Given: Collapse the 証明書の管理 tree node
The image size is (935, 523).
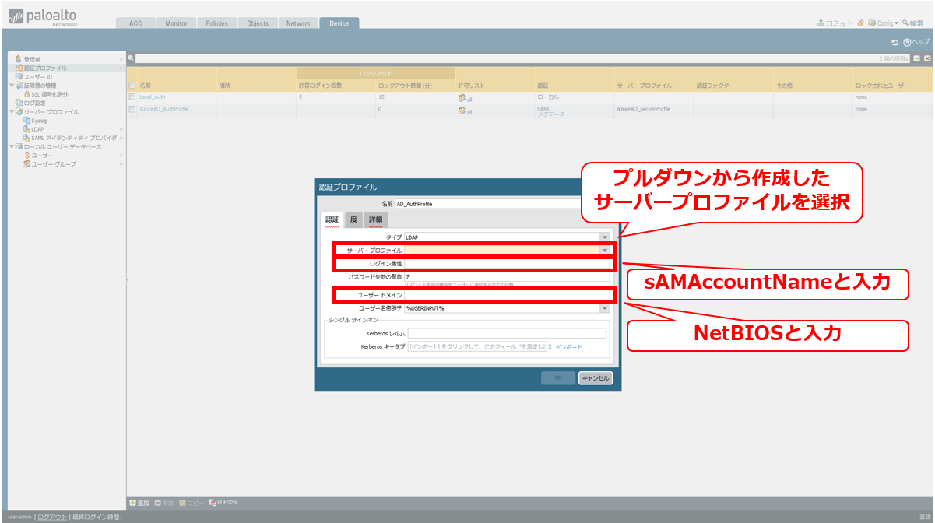Looking at the screenshot, I should [11, 86].
